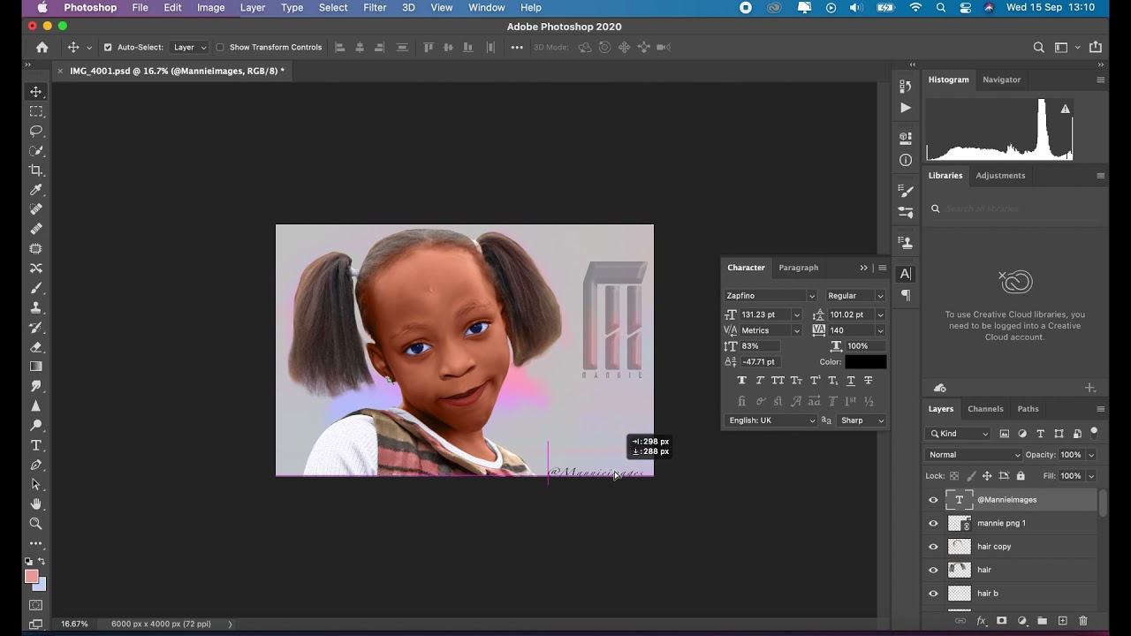Open the Sharp anti-aliasing dropdown
The width and height of the screenshot is (1131, 636).
tap(862, 420)
